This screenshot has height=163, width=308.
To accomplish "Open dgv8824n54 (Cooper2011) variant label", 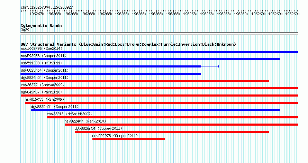I will pyautogui.click(x=45, y=78).
